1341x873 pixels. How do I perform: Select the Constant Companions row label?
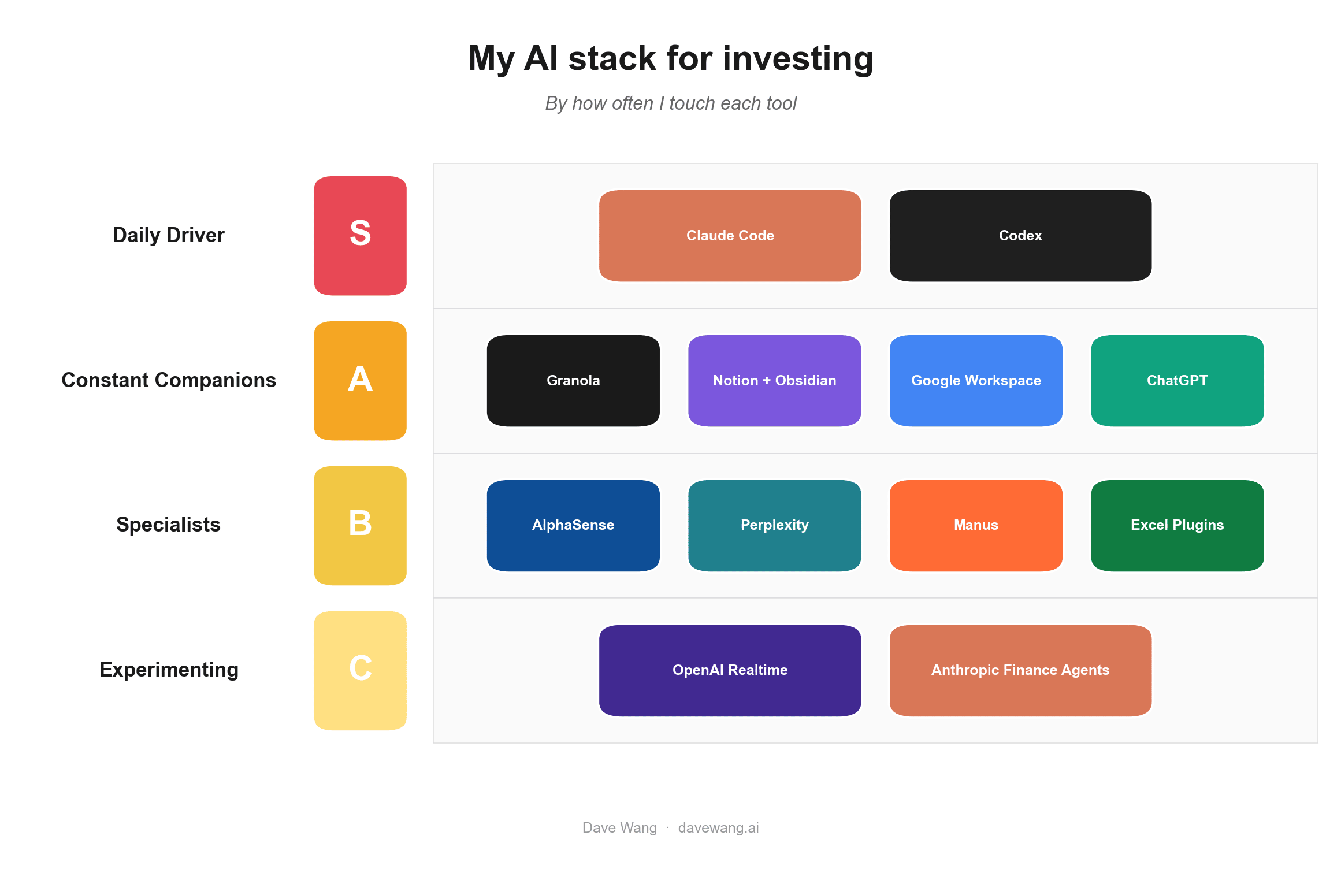[169, 380]
